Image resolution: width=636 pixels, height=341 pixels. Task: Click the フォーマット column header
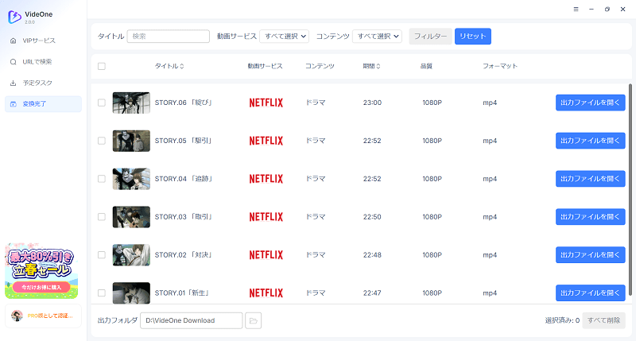[x=500, y=66]
